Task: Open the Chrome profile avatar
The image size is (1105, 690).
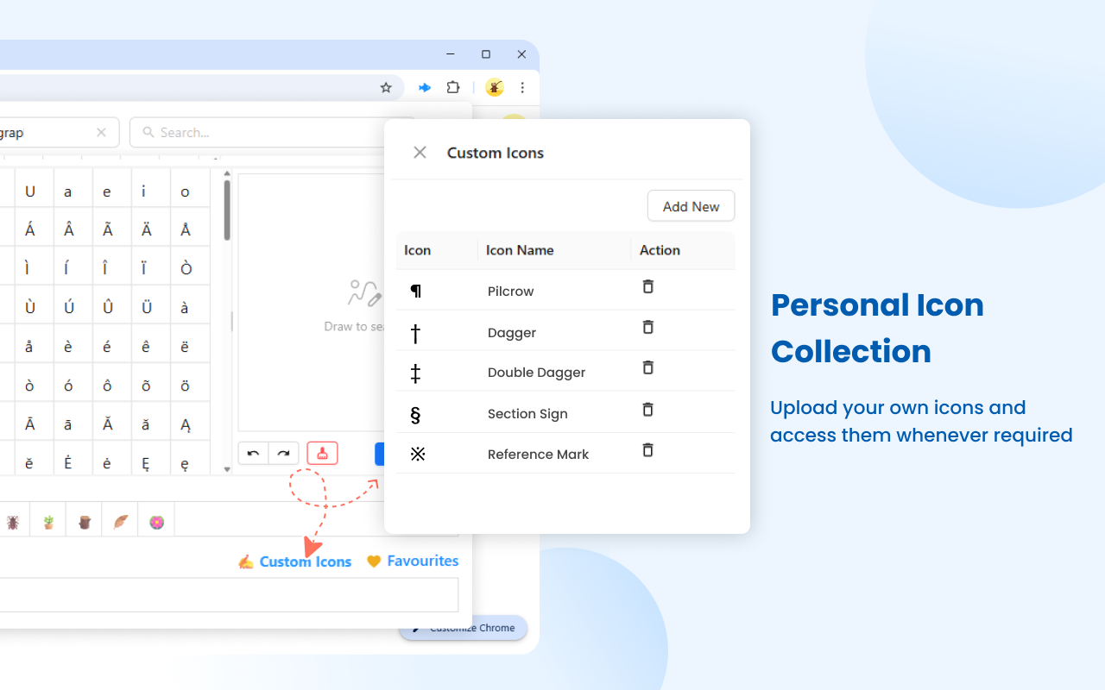Action: pos(495,87)
